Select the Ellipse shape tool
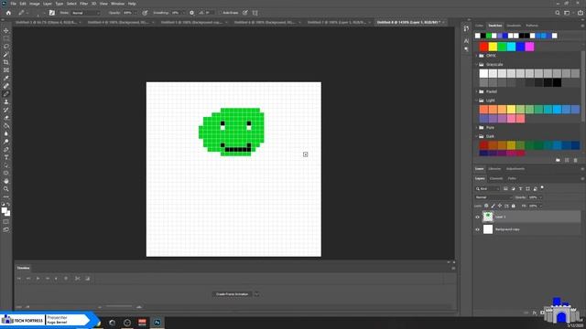The height and width of the screenshot is (329, 586). point(6,173)
